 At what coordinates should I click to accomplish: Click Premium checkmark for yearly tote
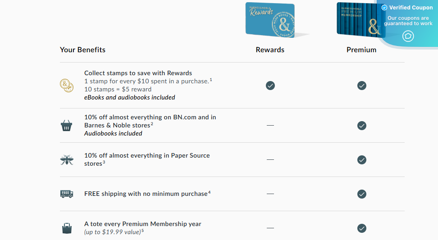pos(361,228)
